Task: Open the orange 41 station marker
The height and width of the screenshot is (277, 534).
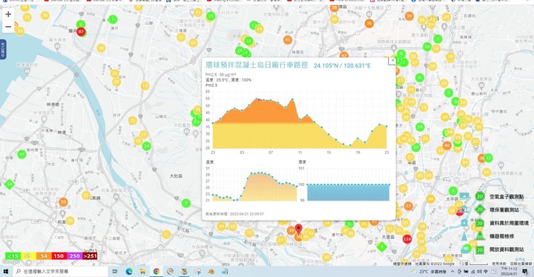Action: tap(288, 39)
